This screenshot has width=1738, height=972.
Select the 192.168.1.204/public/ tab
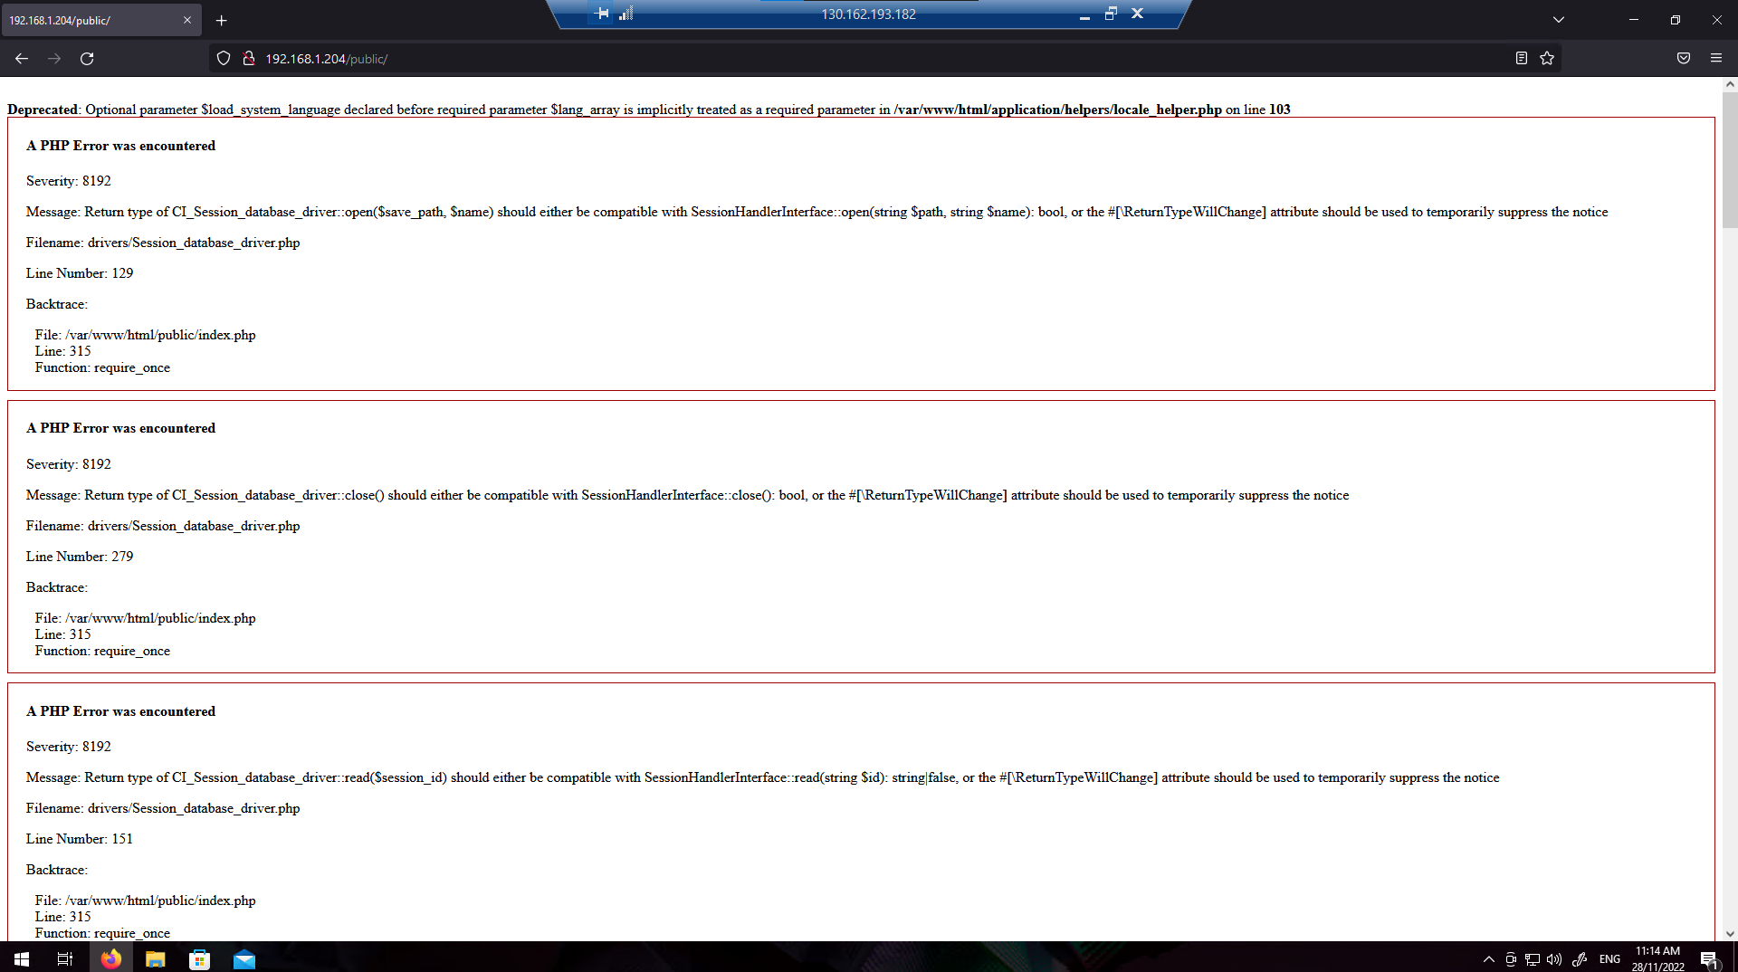pos(91,19)
